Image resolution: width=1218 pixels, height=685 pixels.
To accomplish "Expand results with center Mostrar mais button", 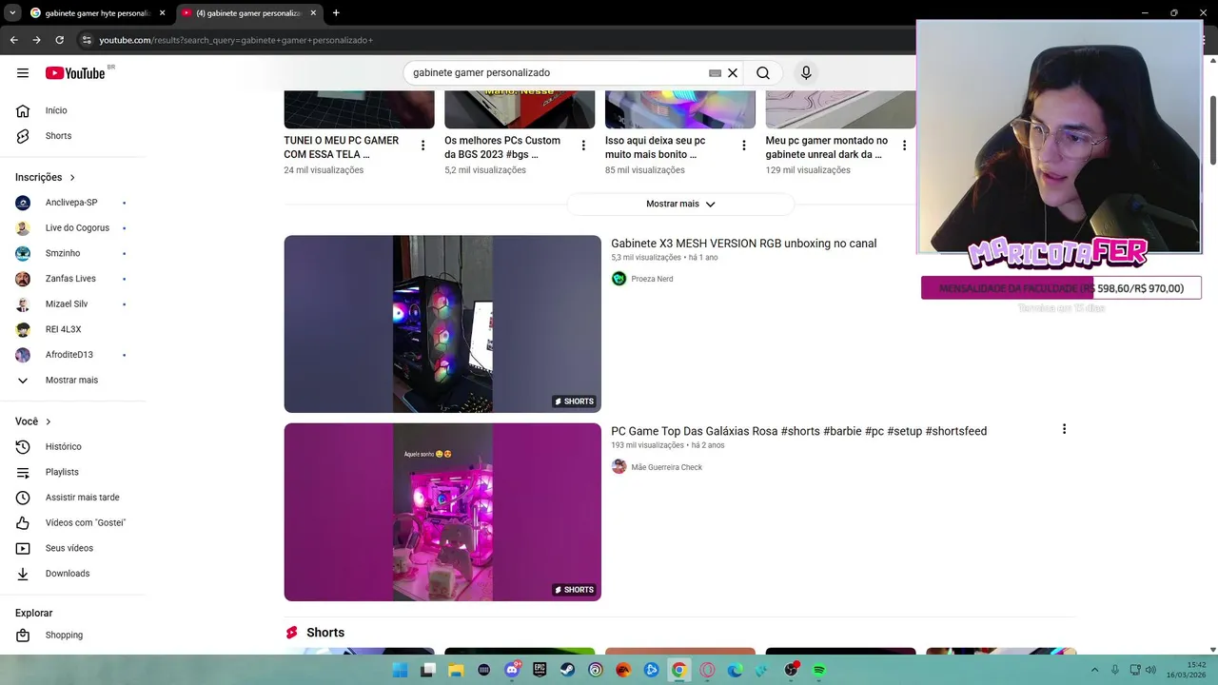I will 680,204.
